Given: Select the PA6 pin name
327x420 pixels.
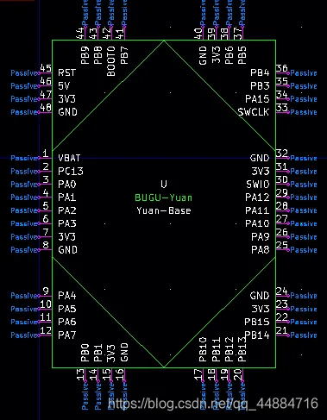Looking at the screenshot, I should tap(67, 322).
